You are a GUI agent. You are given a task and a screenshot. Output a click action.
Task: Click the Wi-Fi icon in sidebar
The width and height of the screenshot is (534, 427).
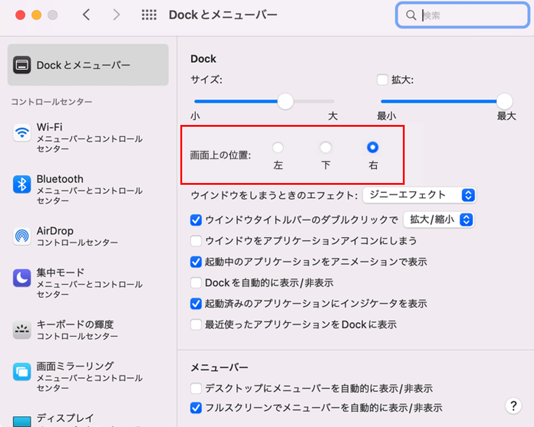(22, 133)
